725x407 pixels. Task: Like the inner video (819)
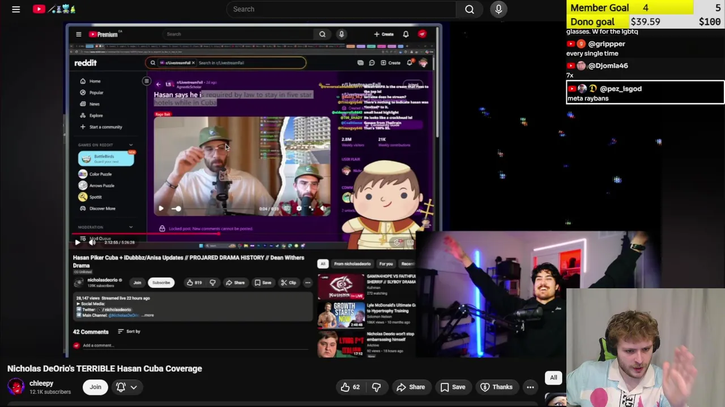tap(194, 283)
